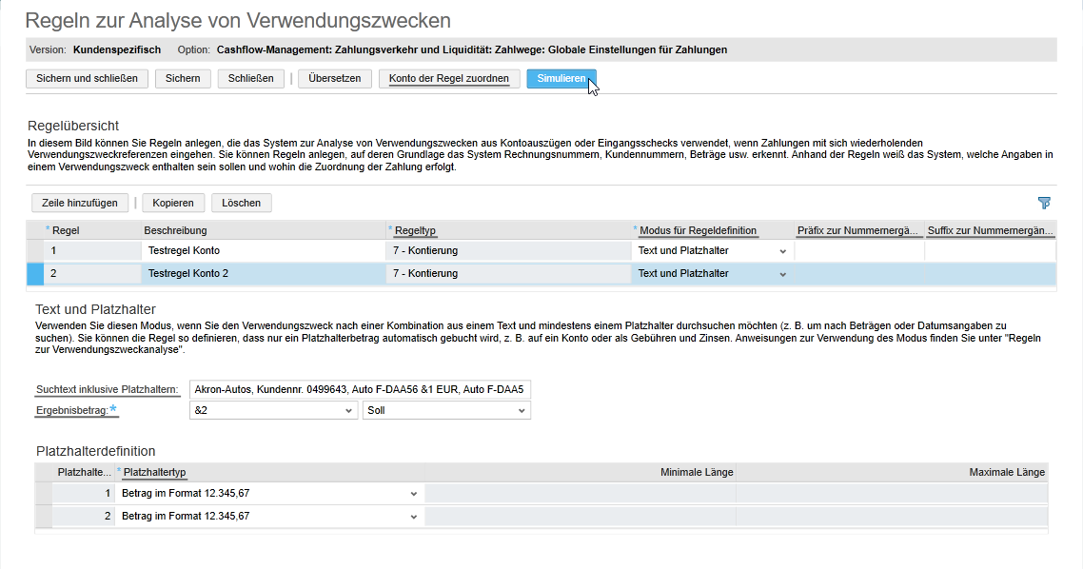Click the Suffix cell of rule 1
Viewport: 1083px width, 569px height.
(991, 250)
